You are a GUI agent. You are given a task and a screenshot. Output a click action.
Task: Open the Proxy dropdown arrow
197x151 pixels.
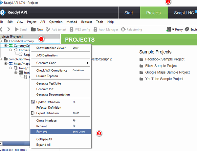(x=173, y=30)
